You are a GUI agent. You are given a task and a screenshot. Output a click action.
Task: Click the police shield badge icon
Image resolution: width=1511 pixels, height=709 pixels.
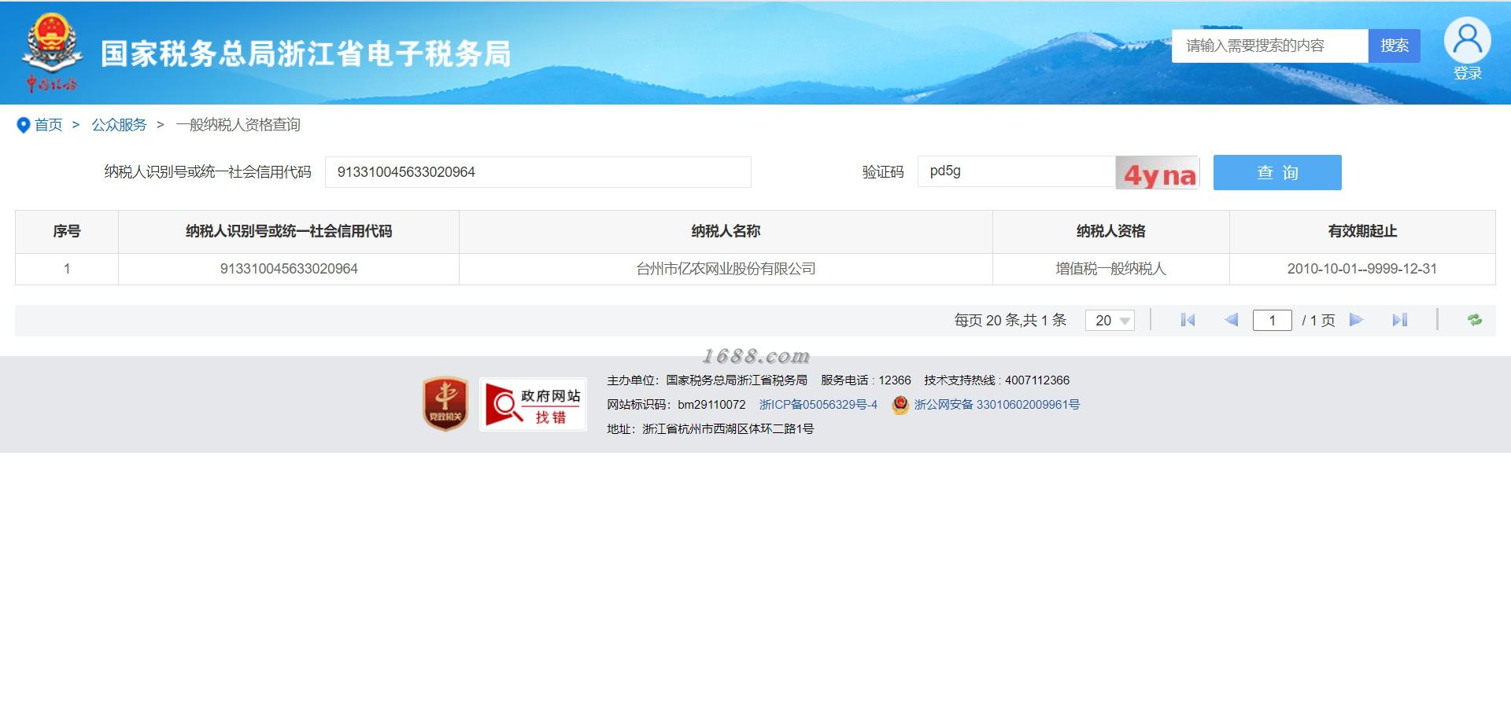[x=900, y=405]
